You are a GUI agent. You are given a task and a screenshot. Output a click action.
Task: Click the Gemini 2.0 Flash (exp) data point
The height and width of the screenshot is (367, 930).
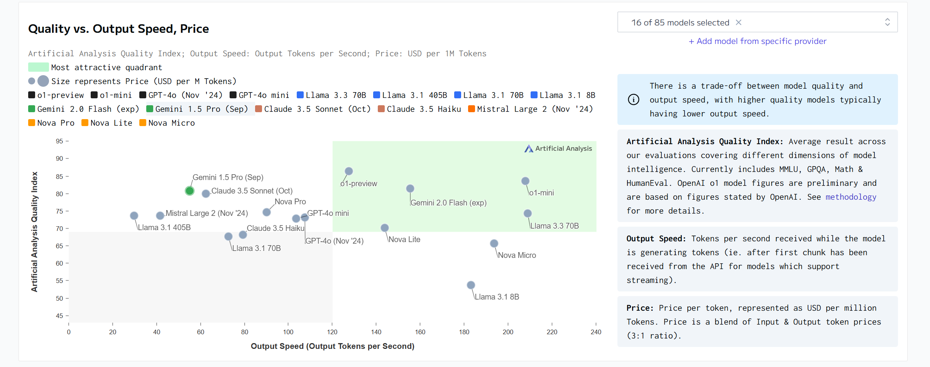[410, 189]
